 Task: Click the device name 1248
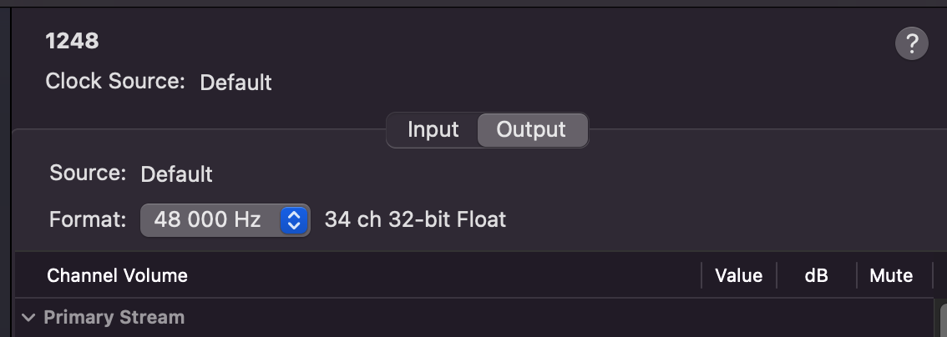click(x=72, y=41)
